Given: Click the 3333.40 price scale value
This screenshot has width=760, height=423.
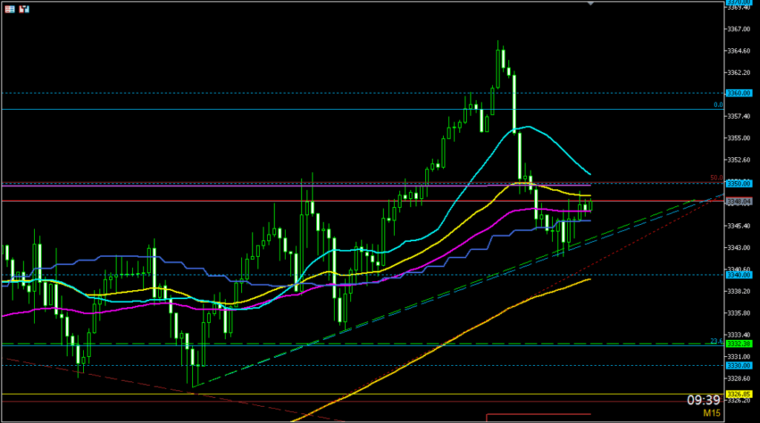Looking at the screenshot, I should 738,335.
